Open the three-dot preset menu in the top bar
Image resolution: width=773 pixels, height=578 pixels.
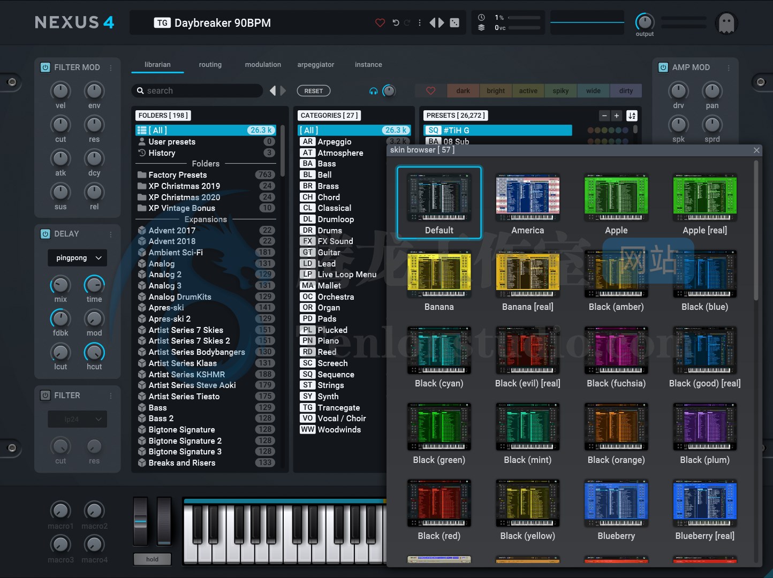point(420,22)
